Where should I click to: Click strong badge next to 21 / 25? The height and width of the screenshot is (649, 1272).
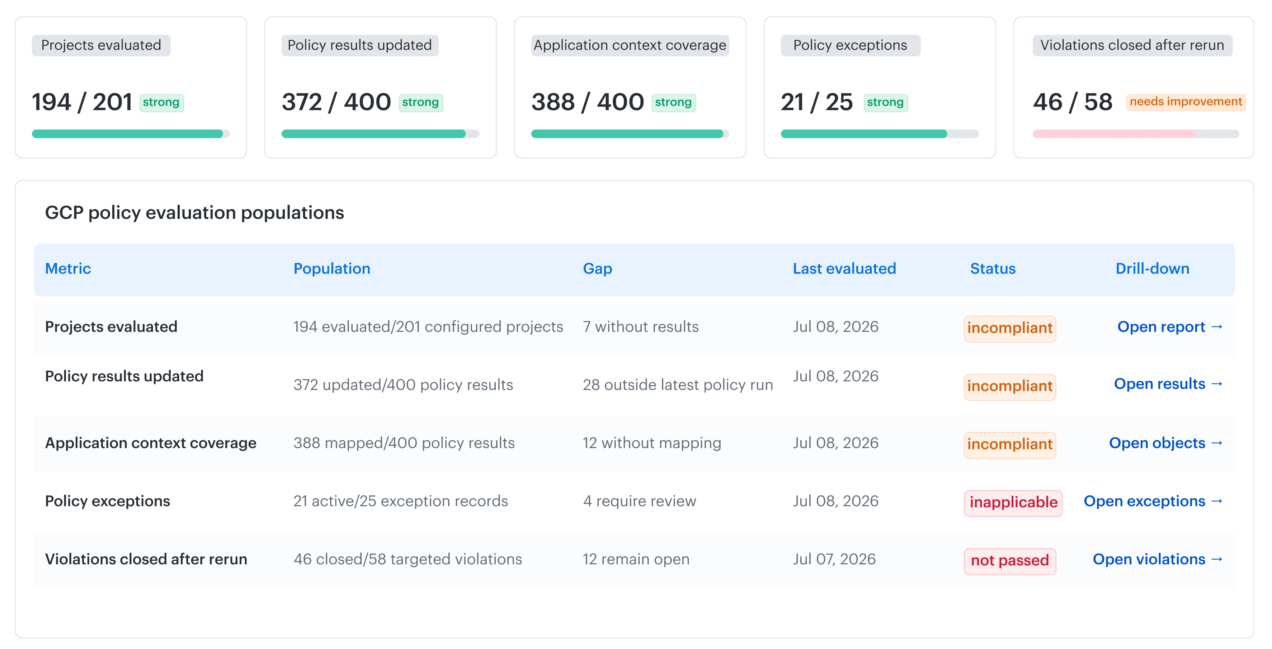click(x=885, y=103)
